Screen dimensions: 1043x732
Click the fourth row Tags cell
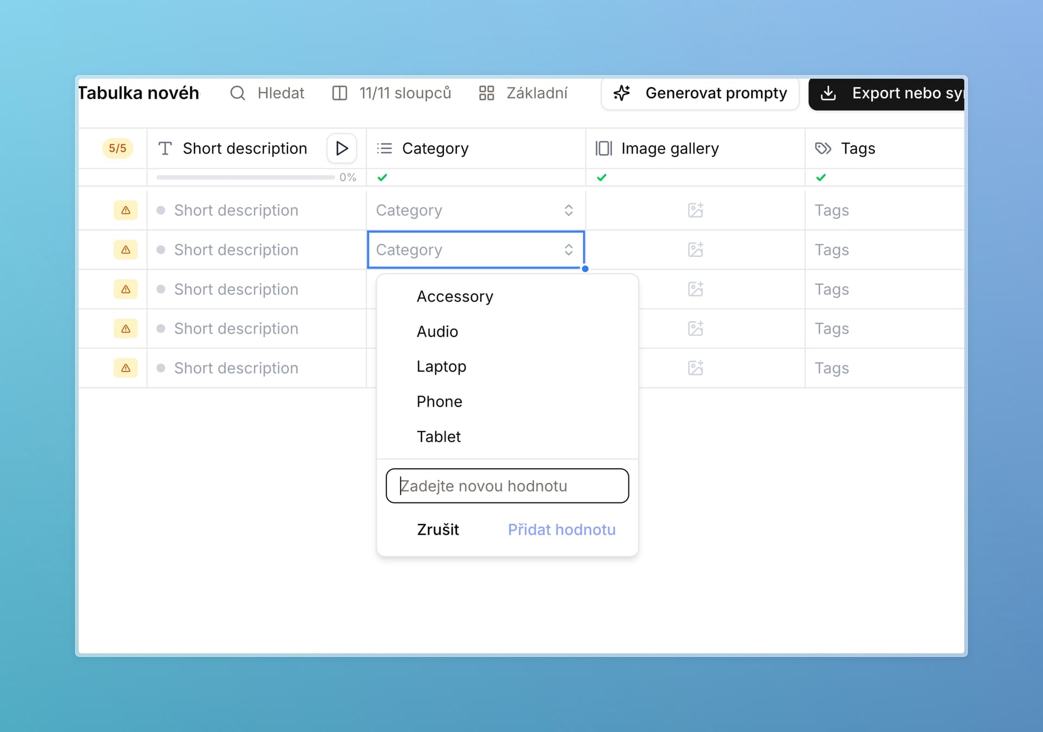pos(885,329)
